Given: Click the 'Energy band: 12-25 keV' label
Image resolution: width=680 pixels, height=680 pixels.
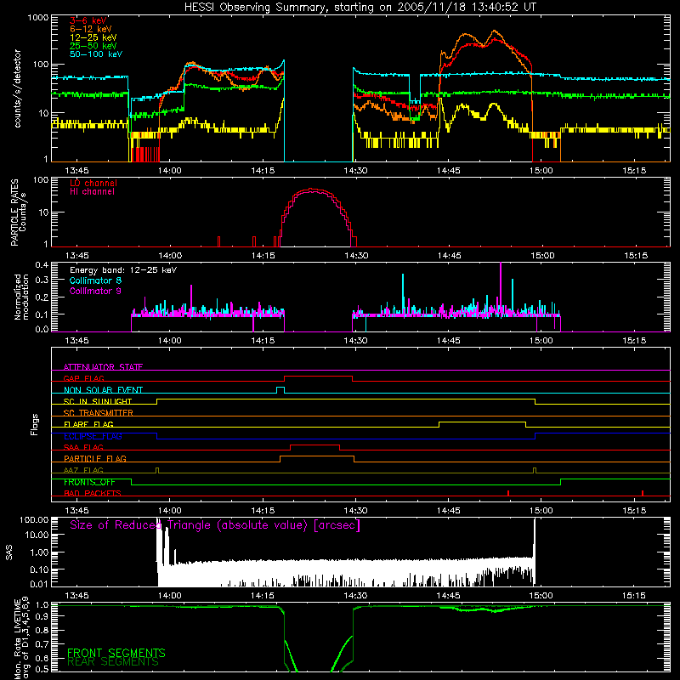Looking at the screenshot, I should click(123, 270).
